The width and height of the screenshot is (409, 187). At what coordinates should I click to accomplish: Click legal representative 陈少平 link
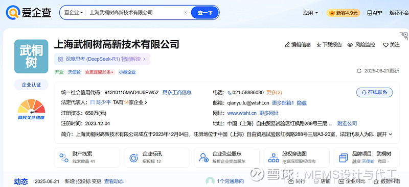click(104, 102)
